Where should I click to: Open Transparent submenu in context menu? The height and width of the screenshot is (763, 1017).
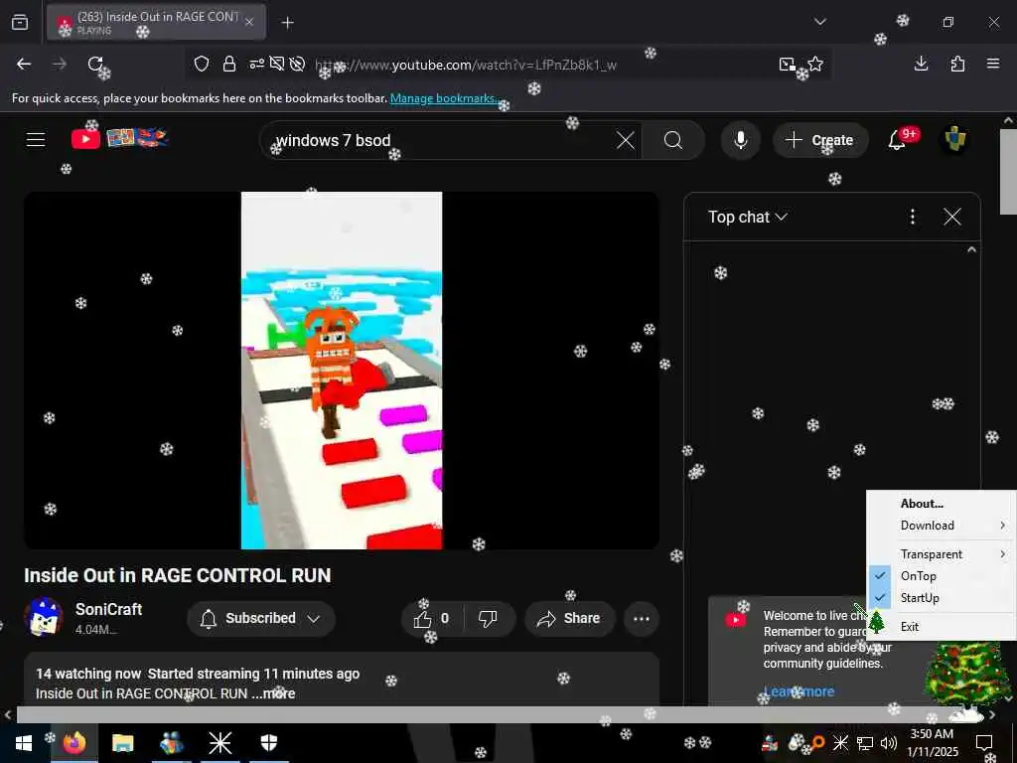[x=942, y=554]
